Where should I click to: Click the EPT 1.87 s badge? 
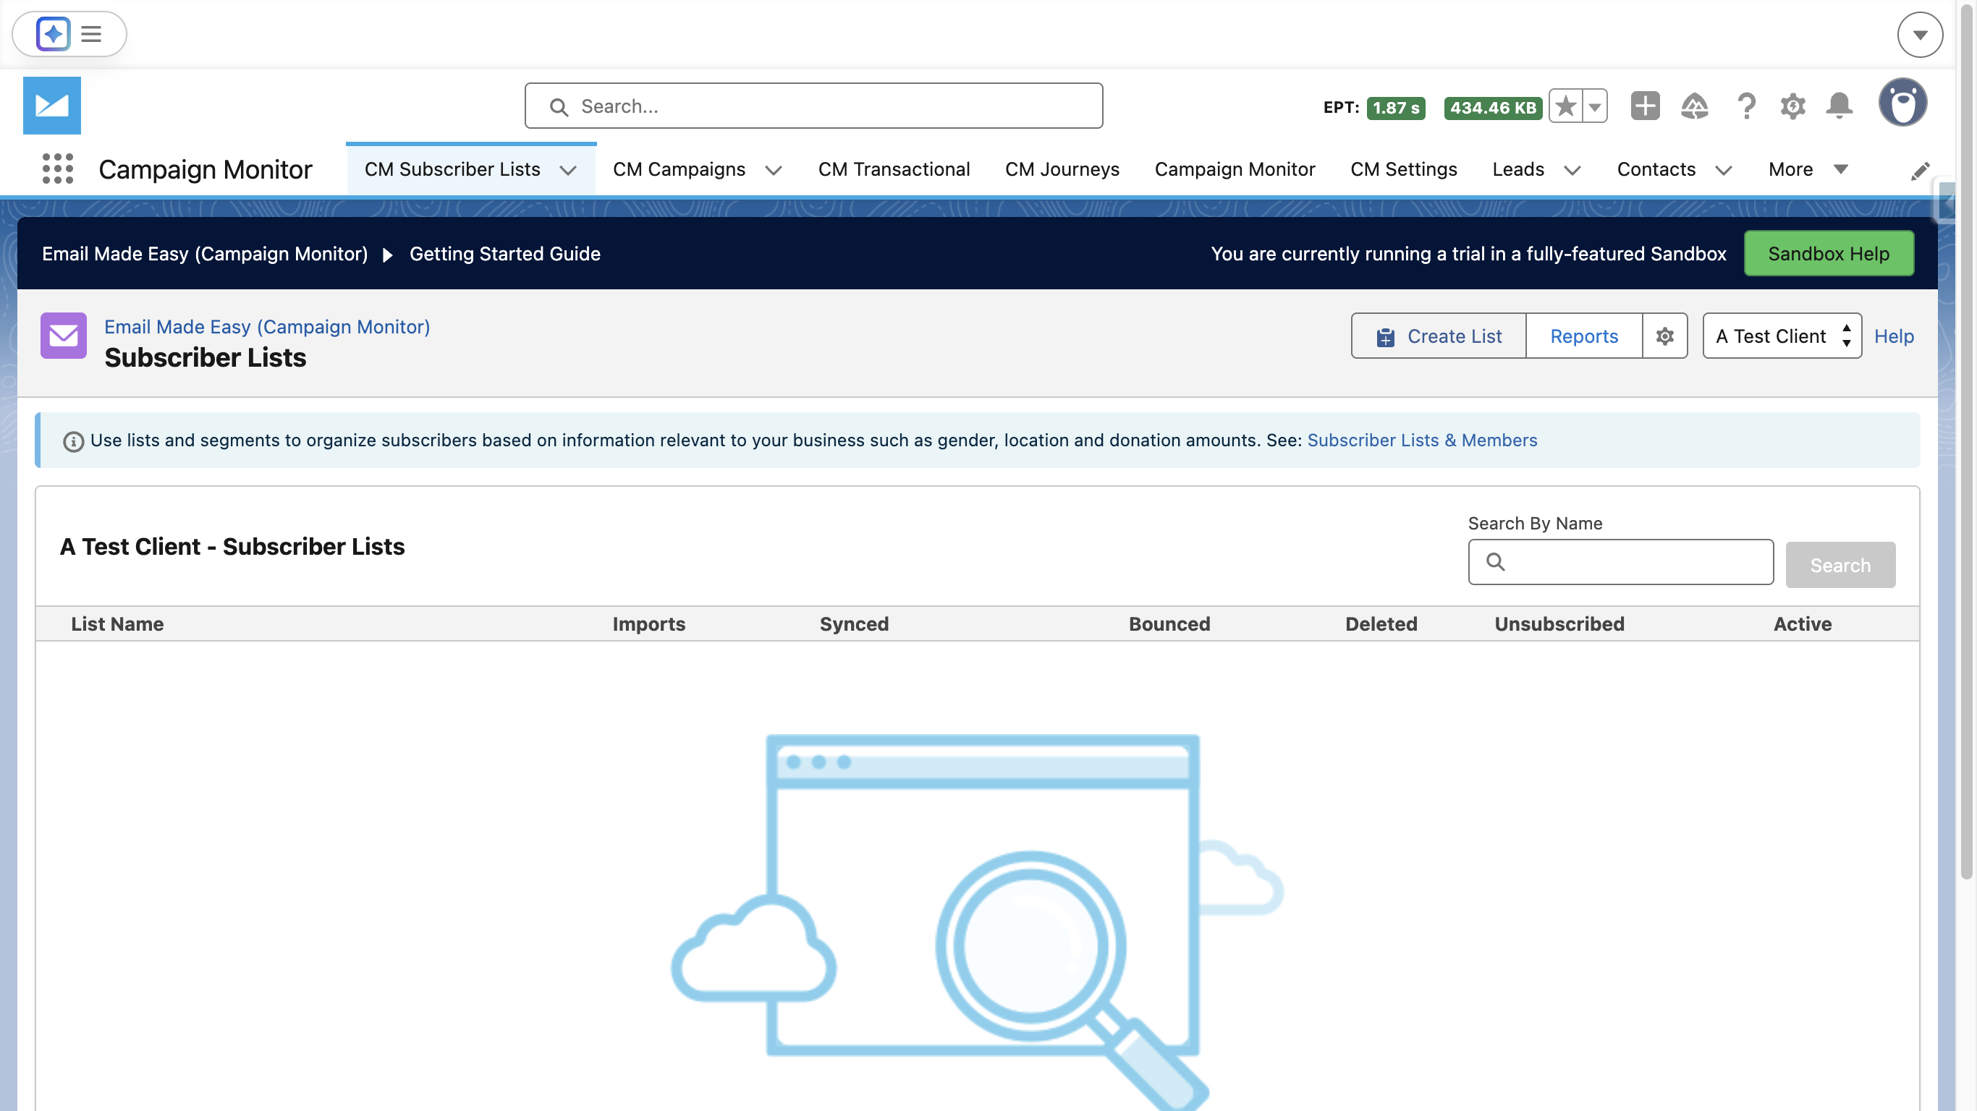[1395, 108]
